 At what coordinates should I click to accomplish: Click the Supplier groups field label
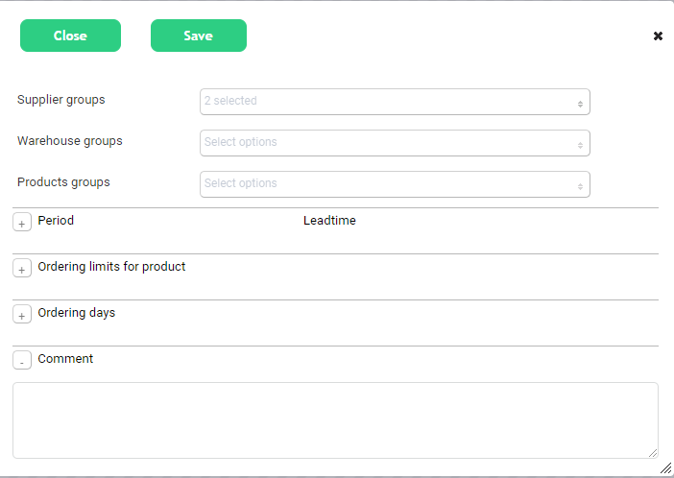tap(61, 100)
